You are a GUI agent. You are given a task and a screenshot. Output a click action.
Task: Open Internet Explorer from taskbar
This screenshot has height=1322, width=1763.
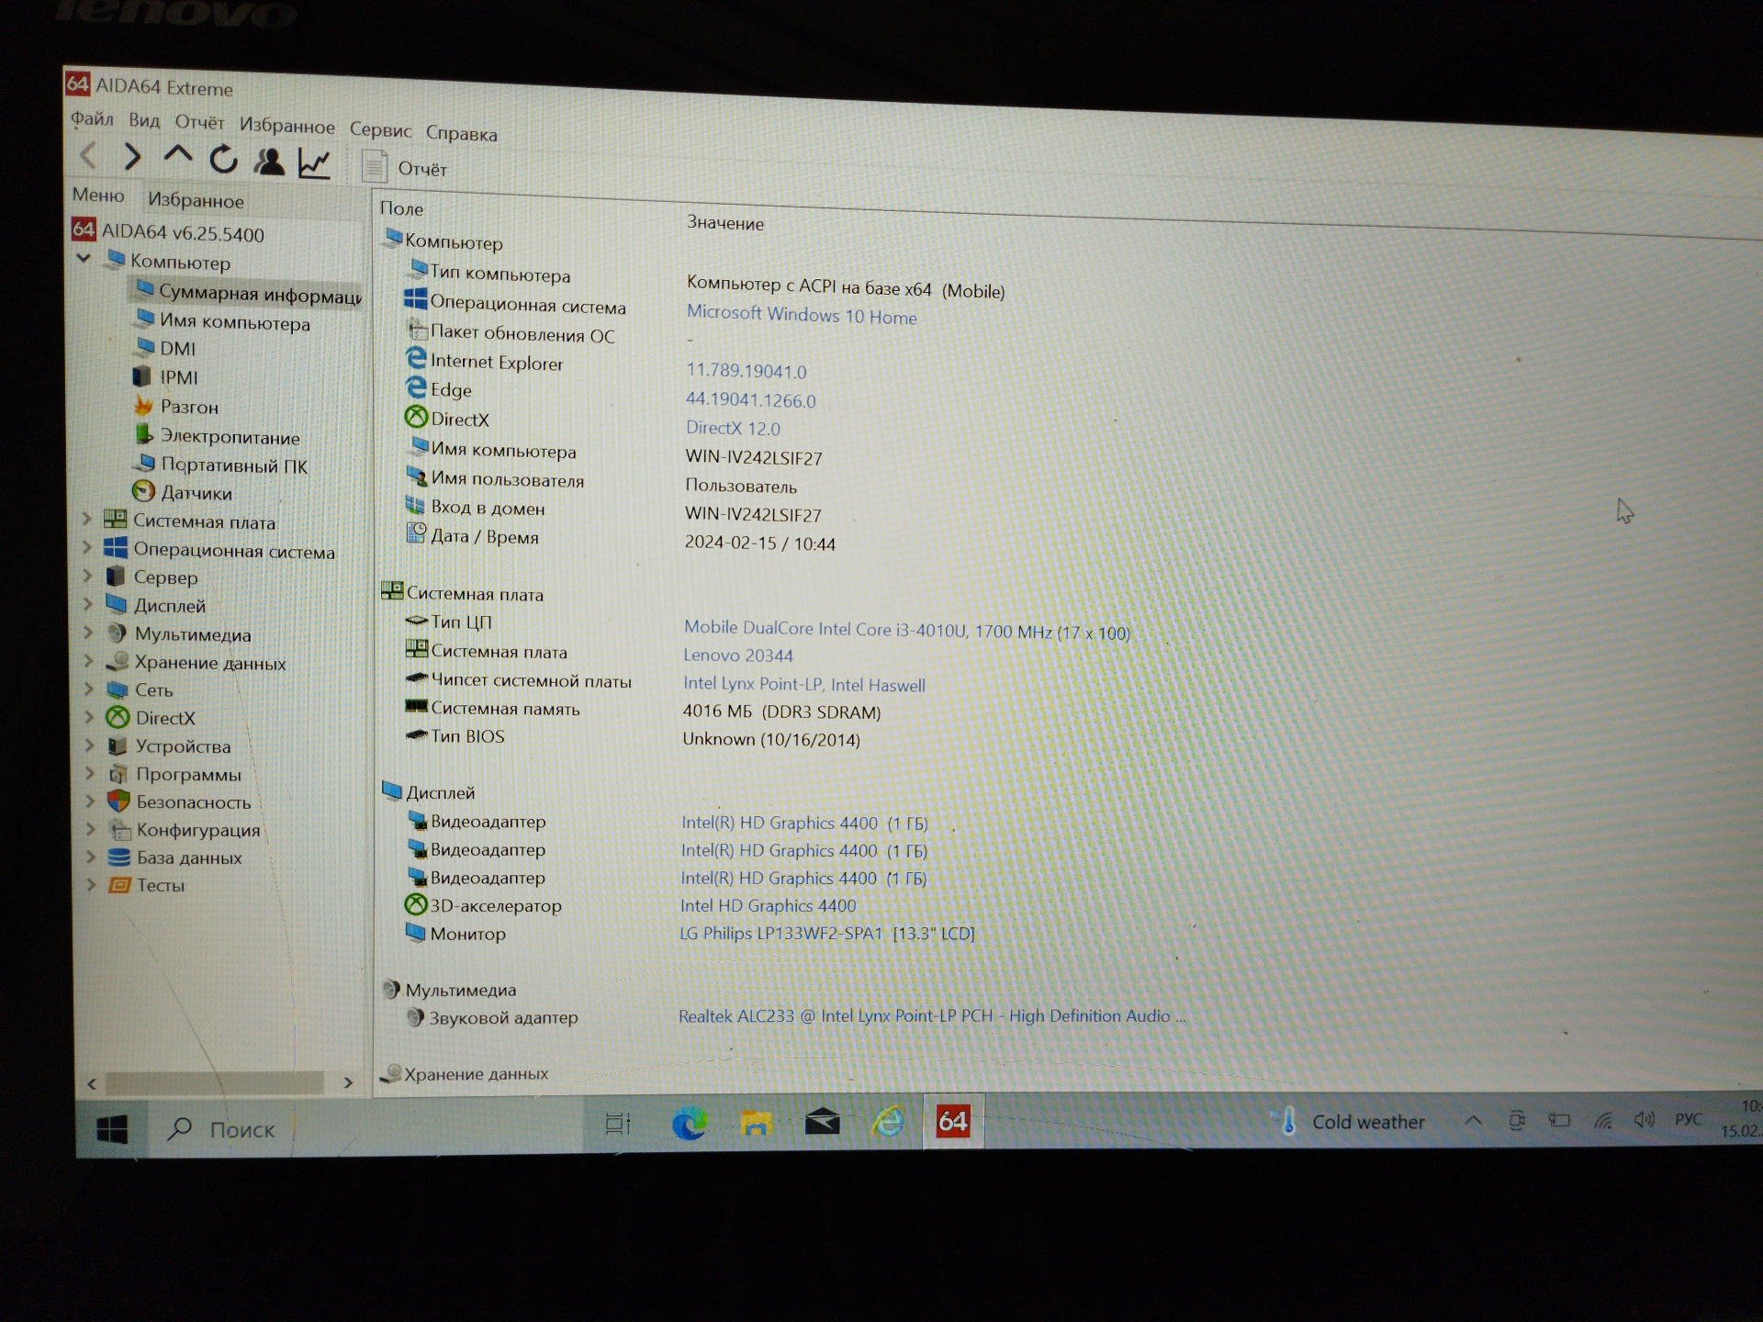(888, 1121)
